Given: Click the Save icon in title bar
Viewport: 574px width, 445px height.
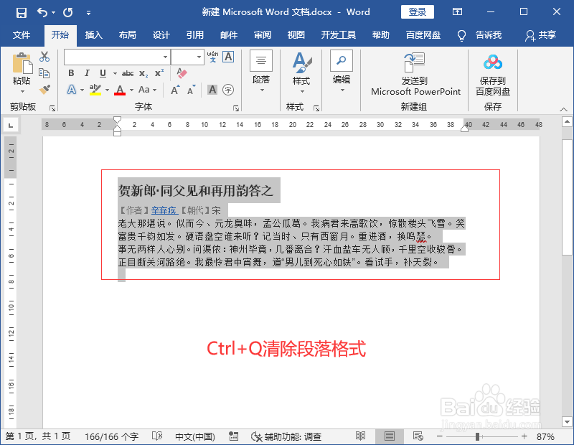Looking at the screenshot, I should click(x=22, y=12).
